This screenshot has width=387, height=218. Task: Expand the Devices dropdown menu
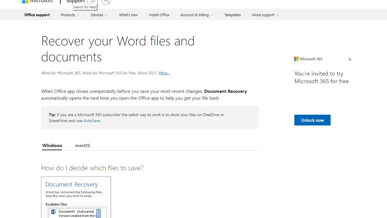coord(99,15)
